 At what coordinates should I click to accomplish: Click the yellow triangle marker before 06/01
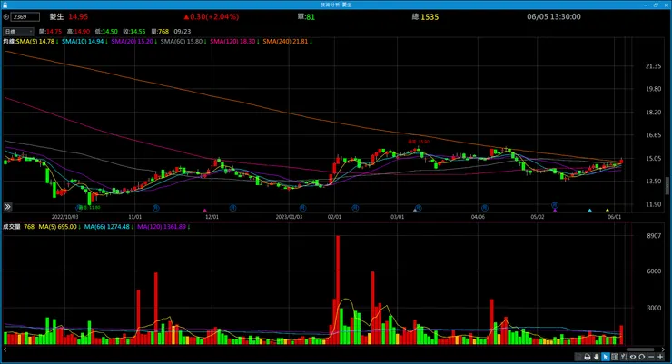pos(608,210)
